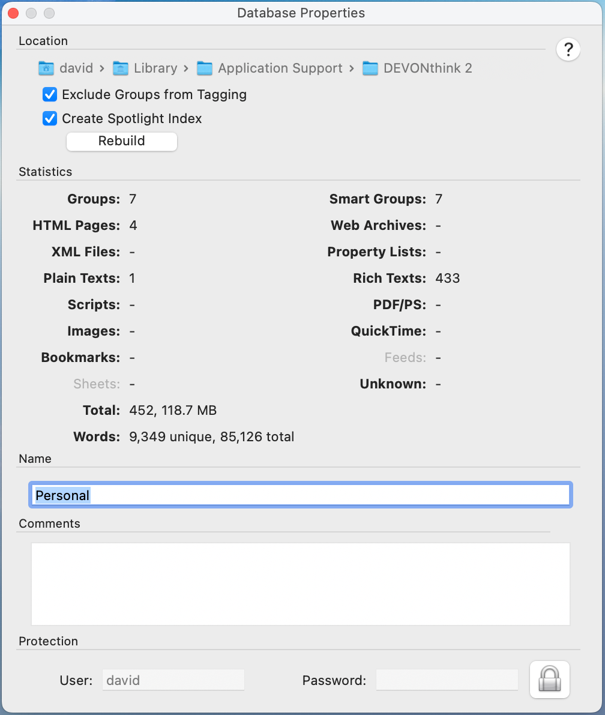The height and width of the screenshot is (715, 605).
Task: Click the Application Support folder icon
Action: point(205,68)
